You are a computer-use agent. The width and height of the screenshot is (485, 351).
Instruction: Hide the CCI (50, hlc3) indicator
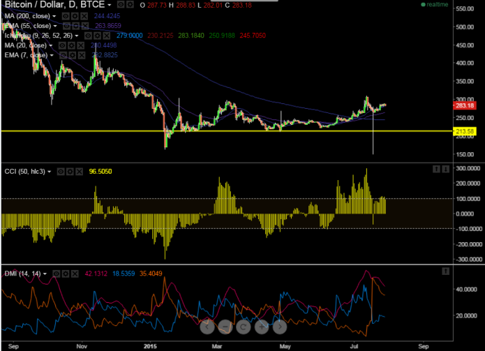(x=61, y=172)
